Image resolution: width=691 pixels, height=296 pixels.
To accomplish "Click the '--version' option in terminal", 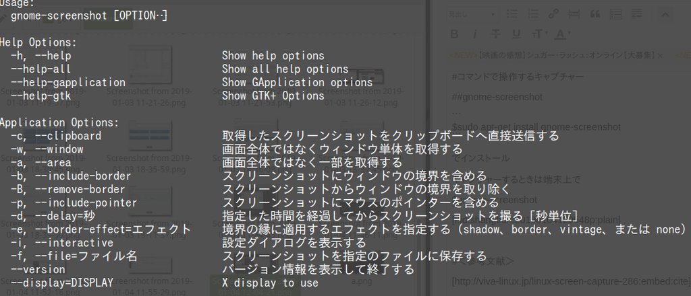I will [x=38, y=269].
